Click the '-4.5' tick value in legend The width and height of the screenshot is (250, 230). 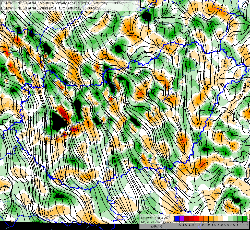[x=185, y=225]
